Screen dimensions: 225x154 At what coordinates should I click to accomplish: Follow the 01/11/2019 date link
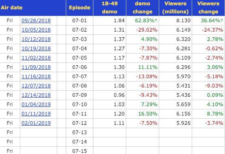tap(36, 113)
